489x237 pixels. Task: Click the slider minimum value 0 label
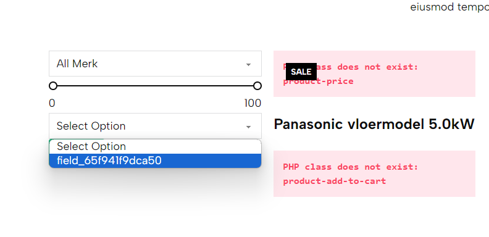[52, 103]
